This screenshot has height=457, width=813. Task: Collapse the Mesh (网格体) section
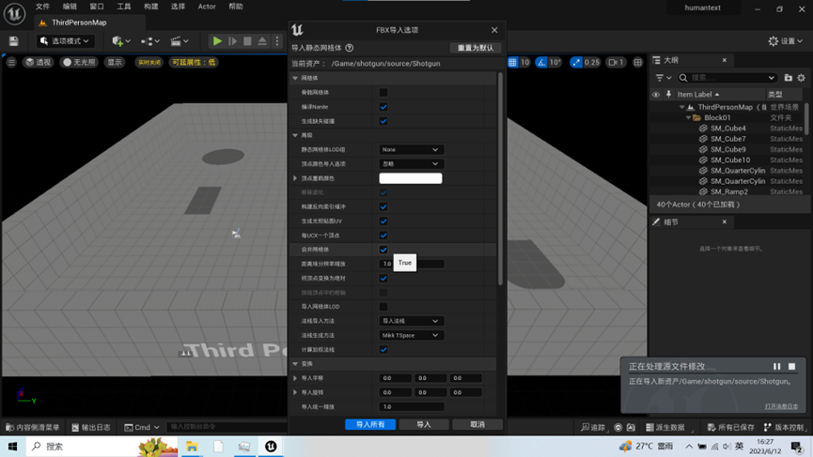tap(295, 78)
